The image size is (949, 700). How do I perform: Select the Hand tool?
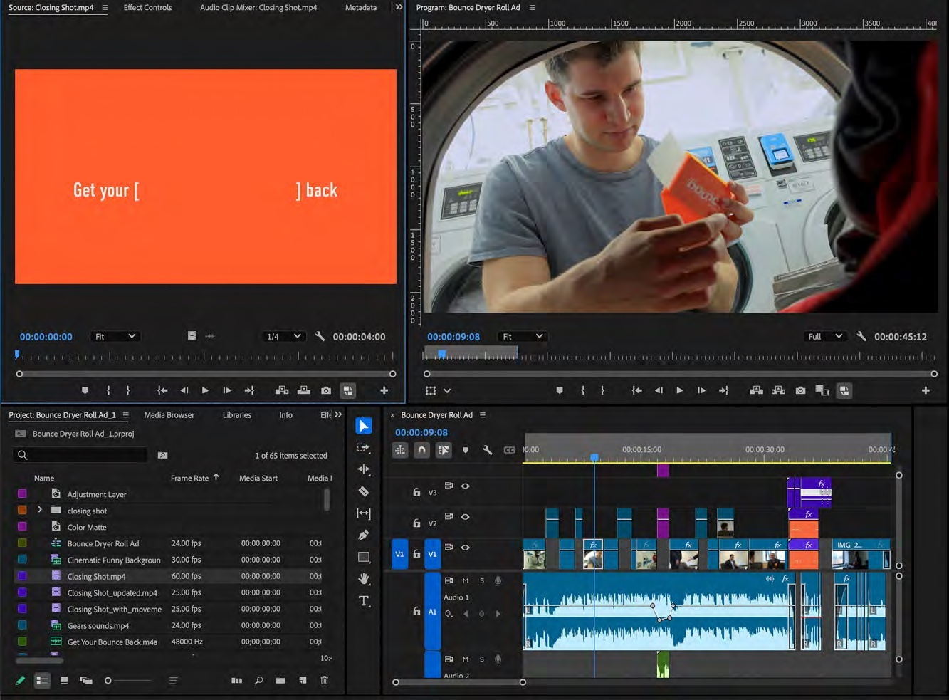pyautogui.click(x=364, y=579)
